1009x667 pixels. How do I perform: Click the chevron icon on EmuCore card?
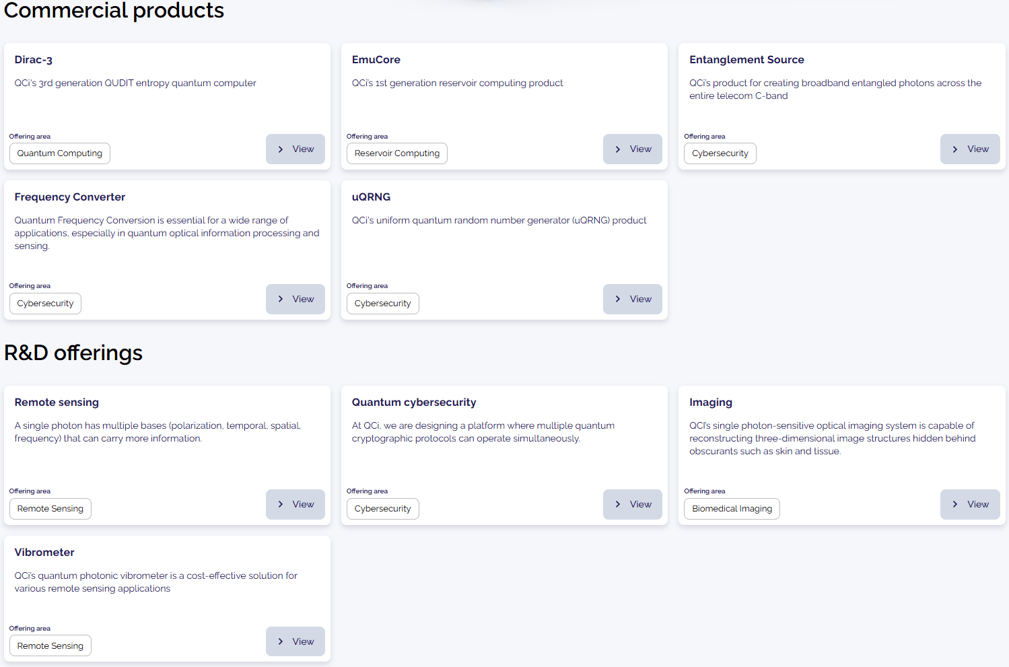tap(618, 149)
